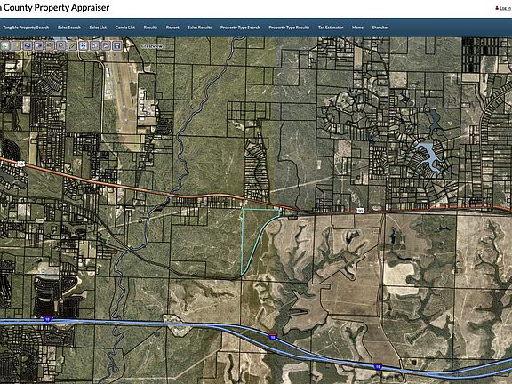Select the colored pencil draw tool
The height and width of the screenshot is (384, 512).
pos(72,45)
